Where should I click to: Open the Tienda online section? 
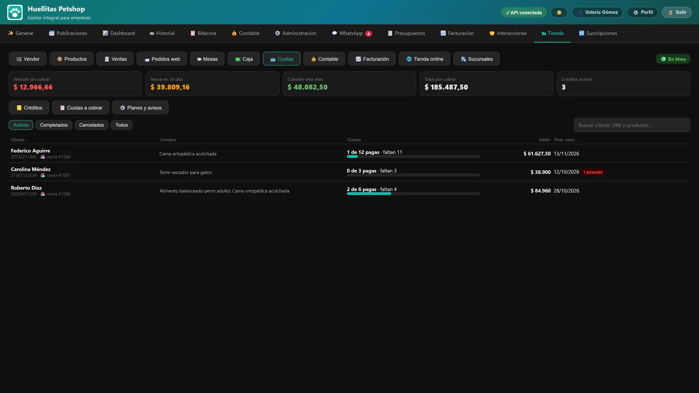click(x=424, y=59)
